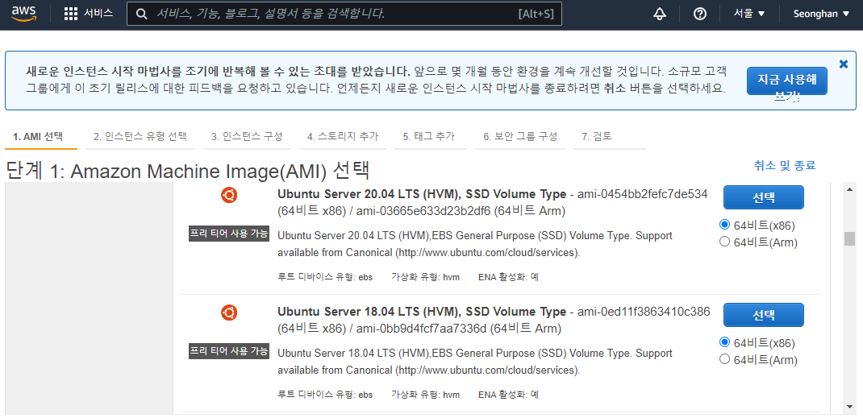Click 선택 for Ubuntu Server 20.04
The height and width of the screenshot is (418, 863).
(763, 197)
